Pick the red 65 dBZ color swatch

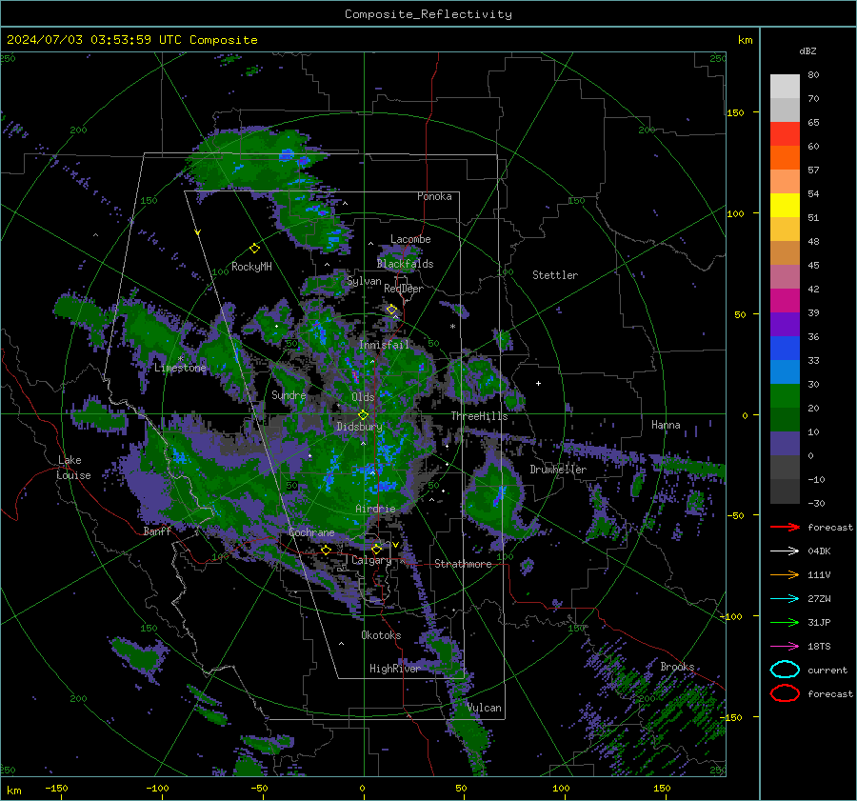785,133
